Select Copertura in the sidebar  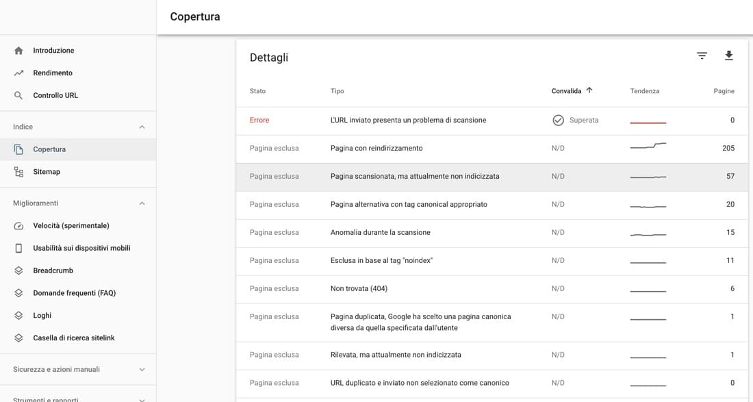click(78, 149)
